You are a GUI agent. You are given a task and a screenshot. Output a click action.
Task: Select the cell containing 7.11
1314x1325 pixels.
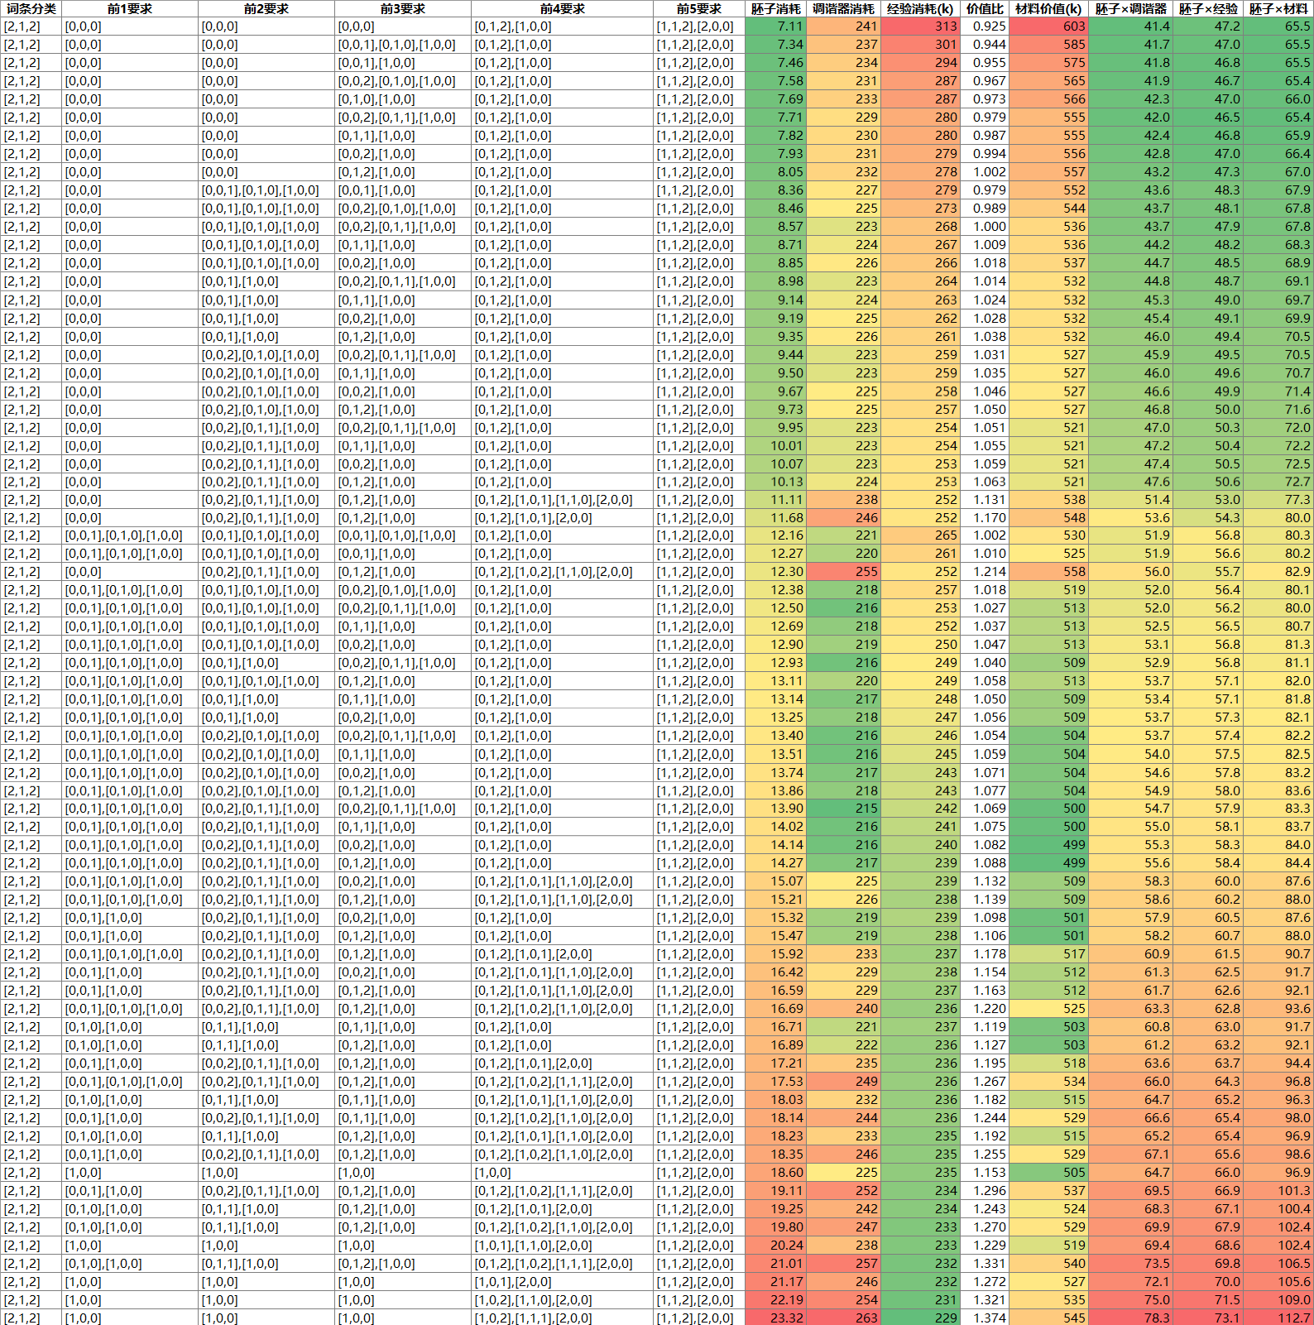(776, 26)
